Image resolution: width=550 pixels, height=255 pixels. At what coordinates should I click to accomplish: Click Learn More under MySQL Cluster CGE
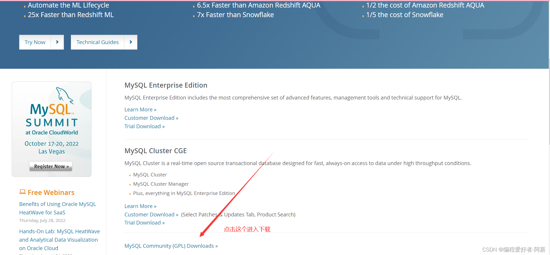coord(141,206)
